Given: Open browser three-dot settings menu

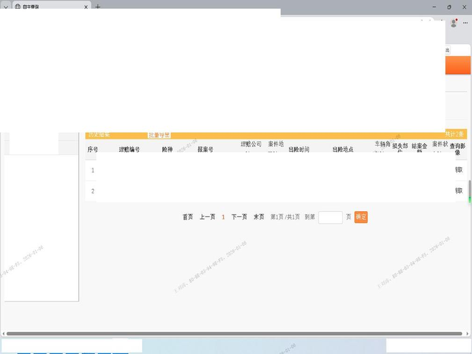Looking at the screenshot, I should (x=466, y=23).
